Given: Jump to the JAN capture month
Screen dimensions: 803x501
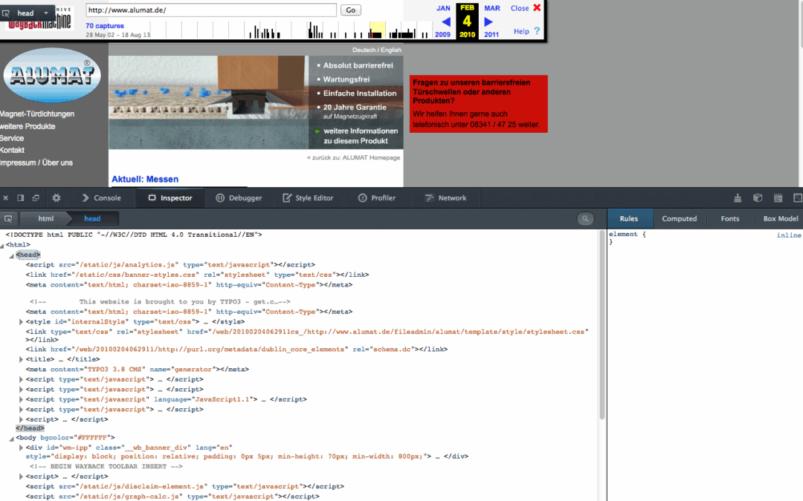Looking at the screenshot, I should 443,8.
